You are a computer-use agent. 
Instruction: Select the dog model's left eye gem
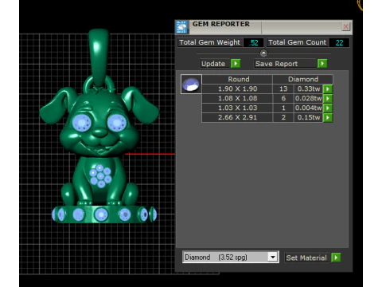(81, 123)
